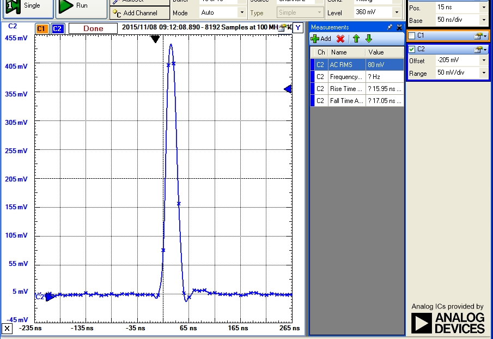Select the blue C2 channel tab
493x339 pixels.
[x=58, y=28]
